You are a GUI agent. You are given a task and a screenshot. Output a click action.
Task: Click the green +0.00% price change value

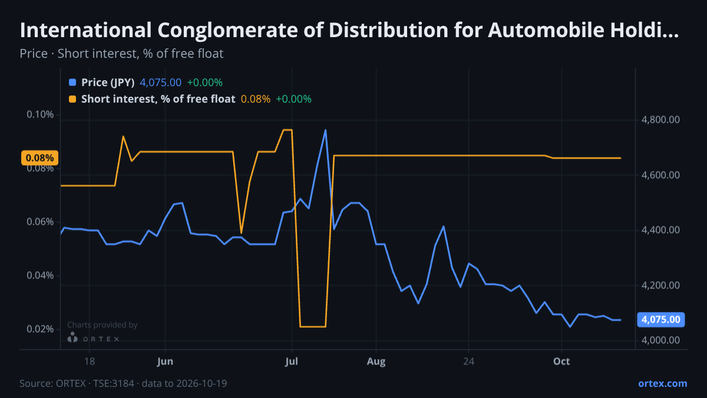point(204,83)
